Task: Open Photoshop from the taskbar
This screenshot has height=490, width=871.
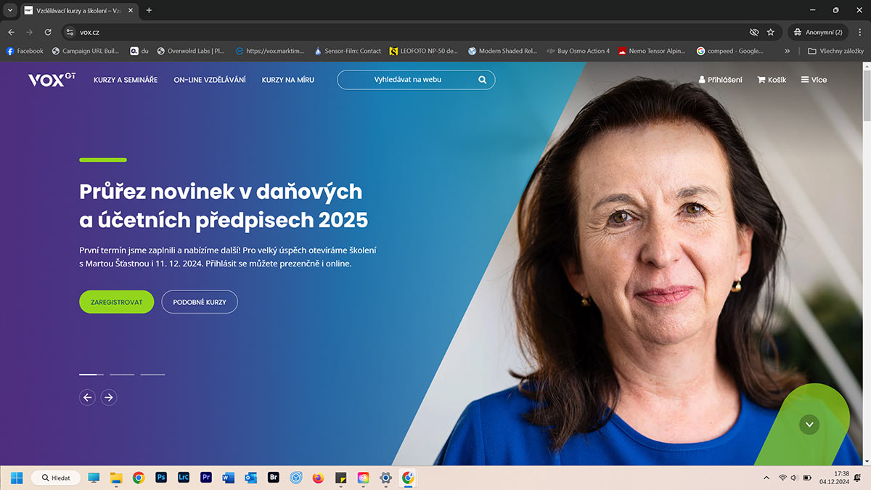Action: [161, 478]
